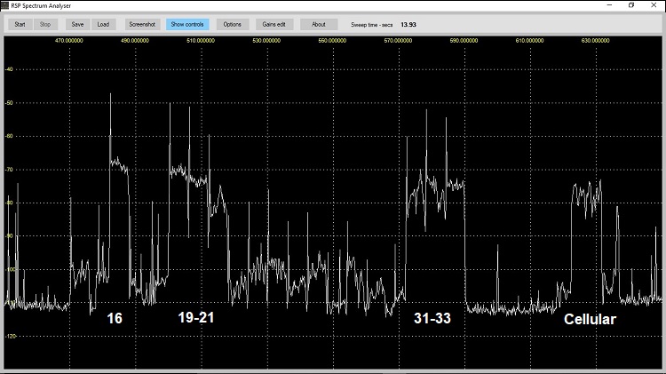Click the sweep time value 13.93

[408, 24]
